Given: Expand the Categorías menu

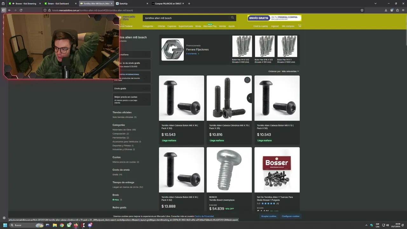Looking at the screenshot, I should coord(148,26).
